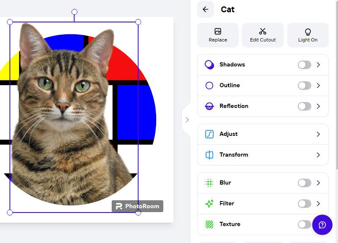Click the Blur label
Image resolution: width=338 pixels, height=243 pixels.
pos(225,182)
